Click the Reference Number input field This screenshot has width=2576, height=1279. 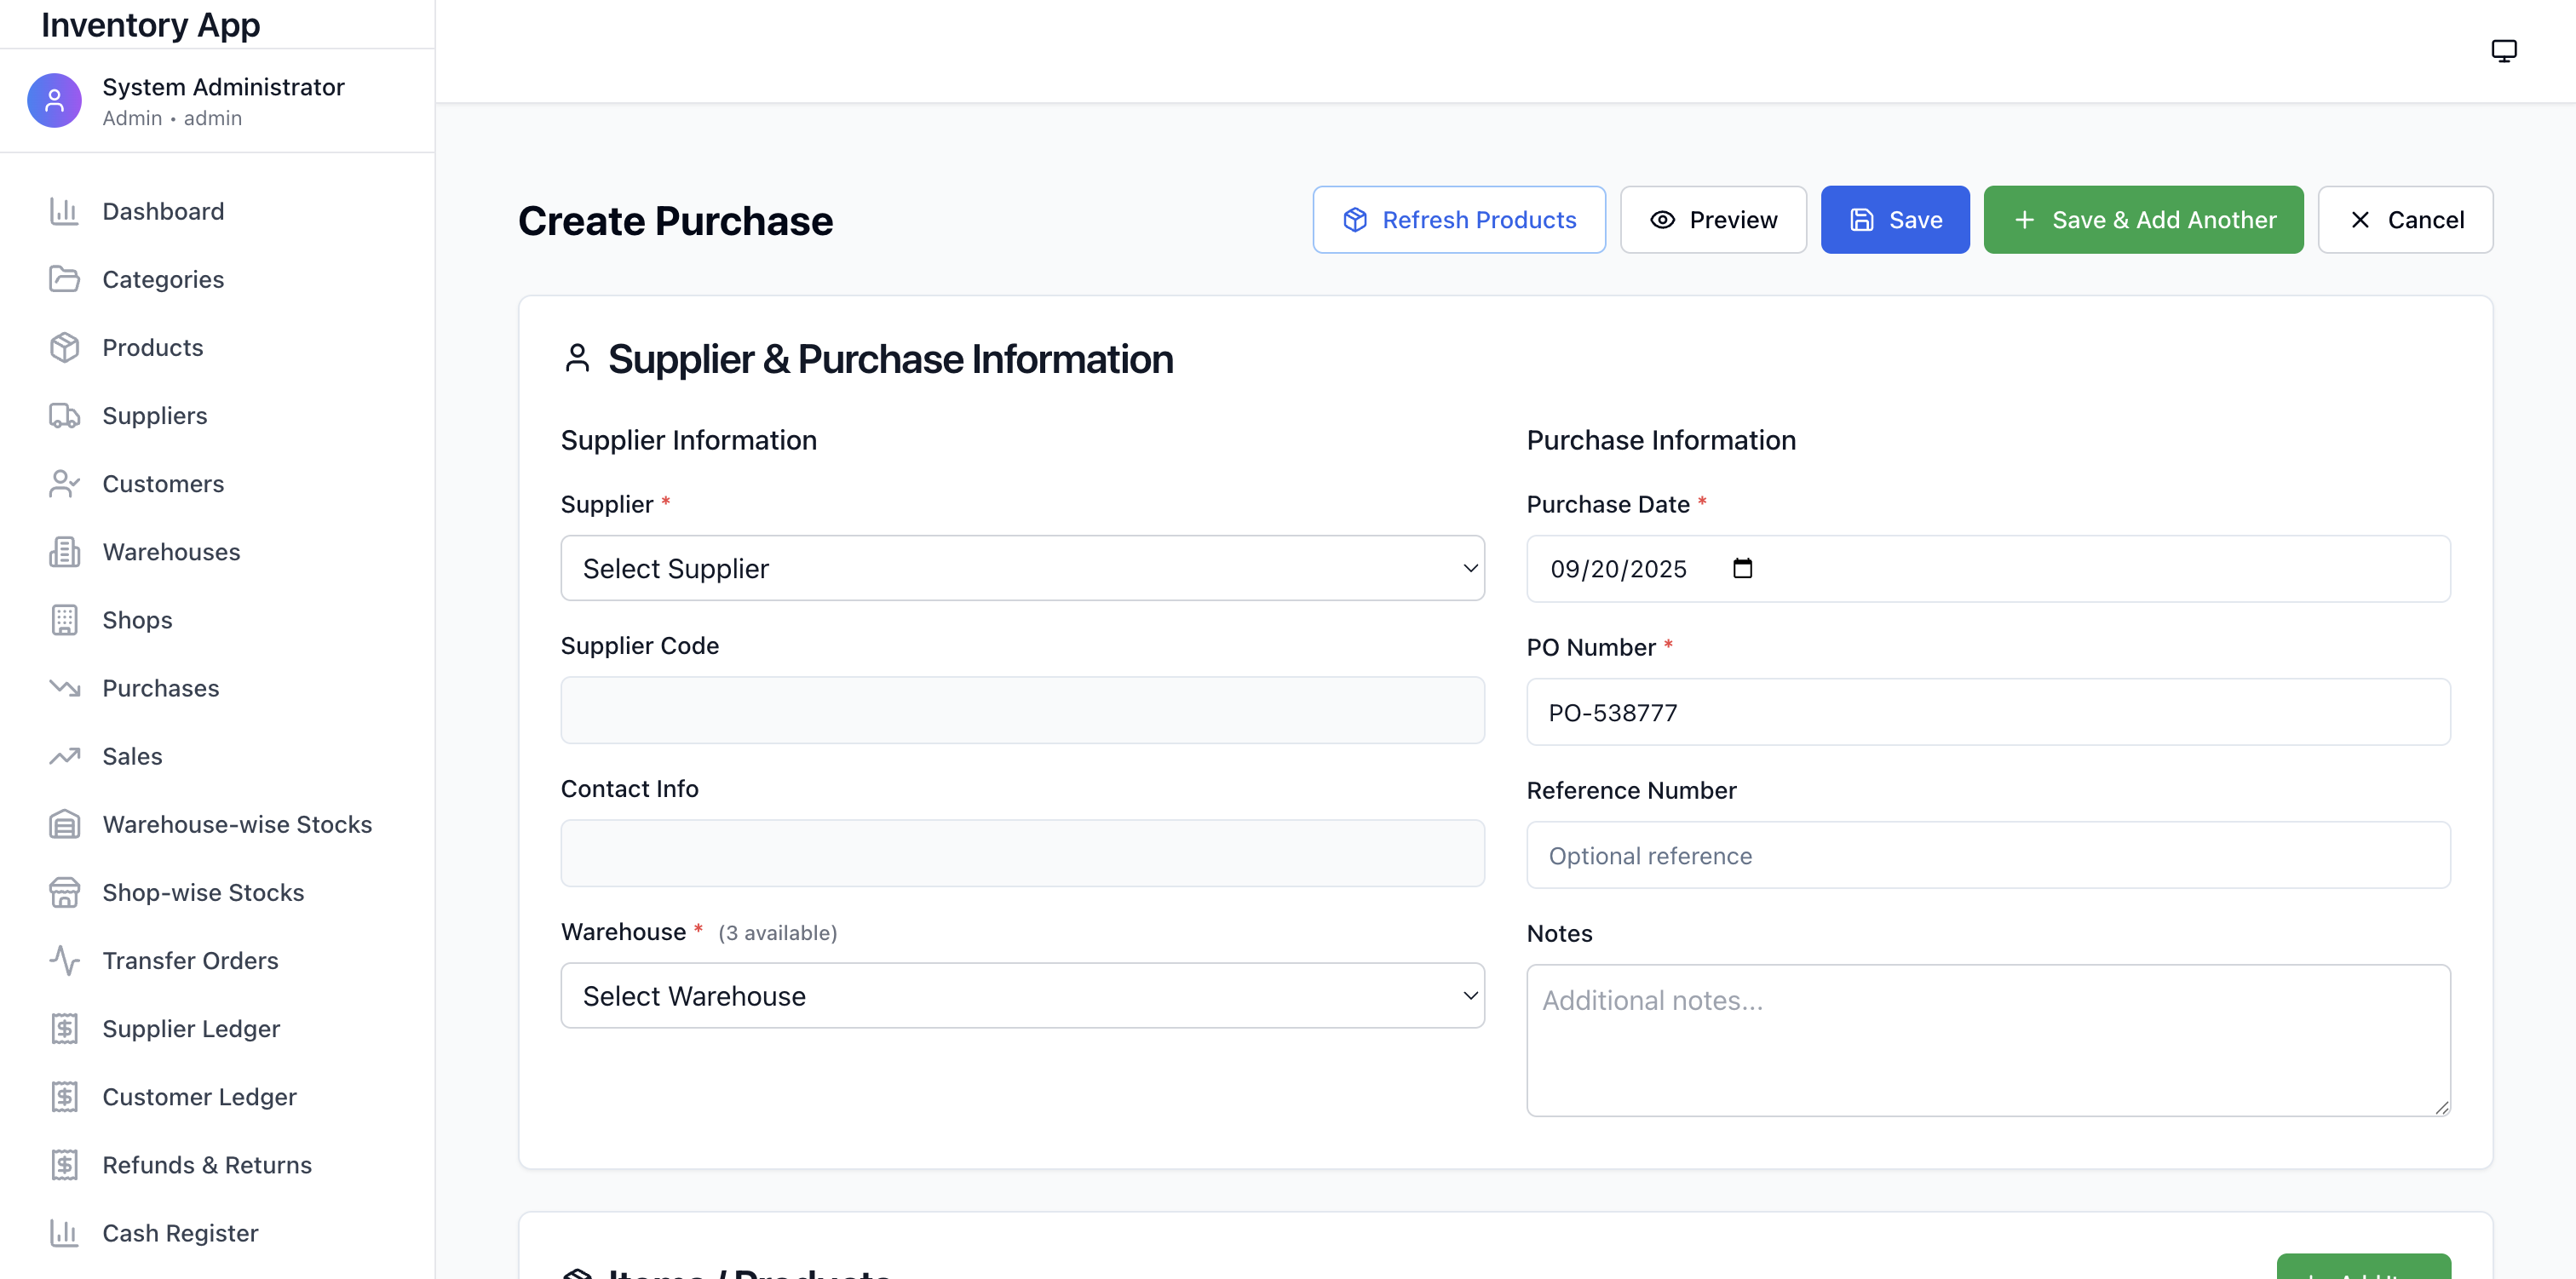pyautogui.click(x=1988, y=854)
